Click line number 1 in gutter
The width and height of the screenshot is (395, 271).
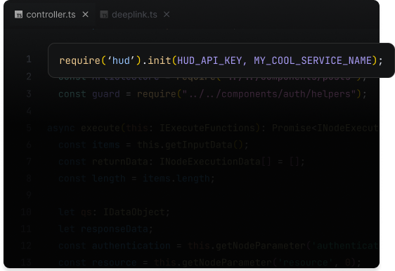[29, 59]
